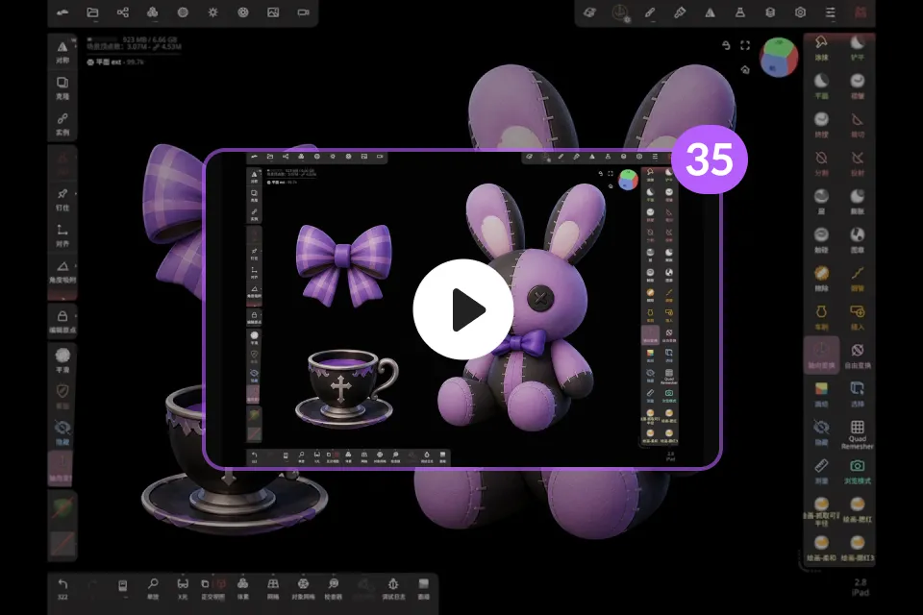Image resolution: width=923 pixels, height=615 pixels.
Task: Toggle X光 x-ray glasses option
Action: pos(183,588)
